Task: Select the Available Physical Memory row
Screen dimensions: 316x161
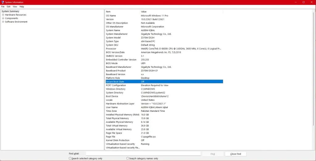Action: tap(164, 122)
